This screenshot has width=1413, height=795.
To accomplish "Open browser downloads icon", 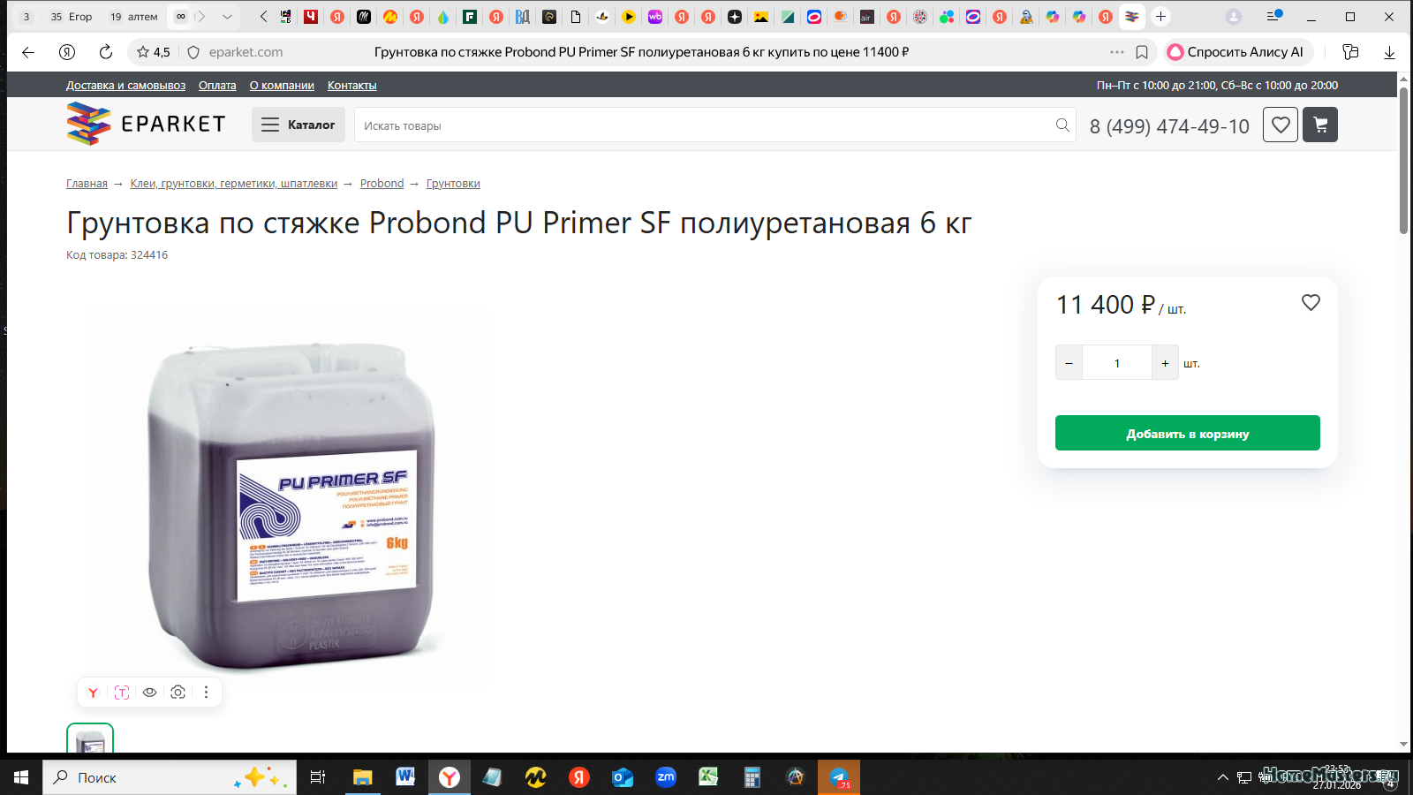I will pyautogui.click(x=1389, y=52).
